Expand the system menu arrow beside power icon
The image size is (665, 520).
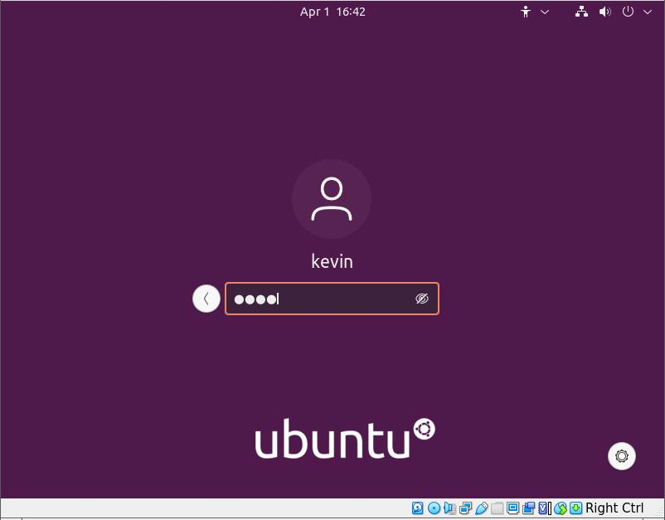coord(648,12)
